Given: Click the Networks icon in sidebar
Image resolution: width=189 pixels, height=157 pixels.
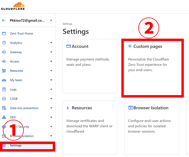Looking at the screenshot, I should click(x=4, y=71).
